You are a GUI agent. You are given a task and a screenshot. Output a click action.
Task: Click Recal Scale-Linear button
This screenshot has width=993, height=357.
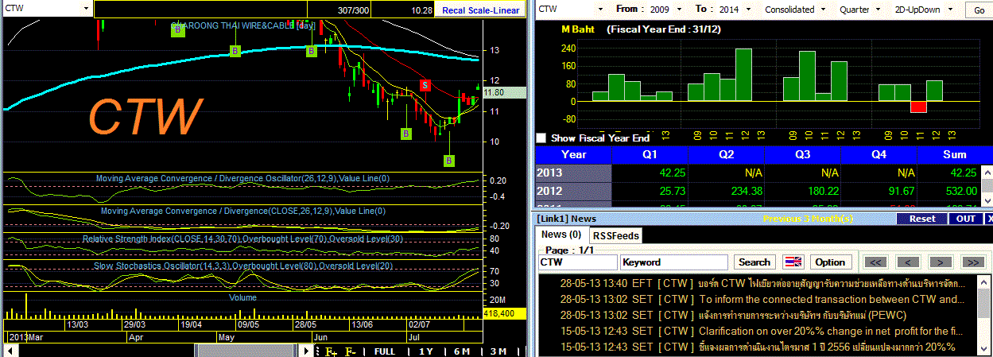482,10
